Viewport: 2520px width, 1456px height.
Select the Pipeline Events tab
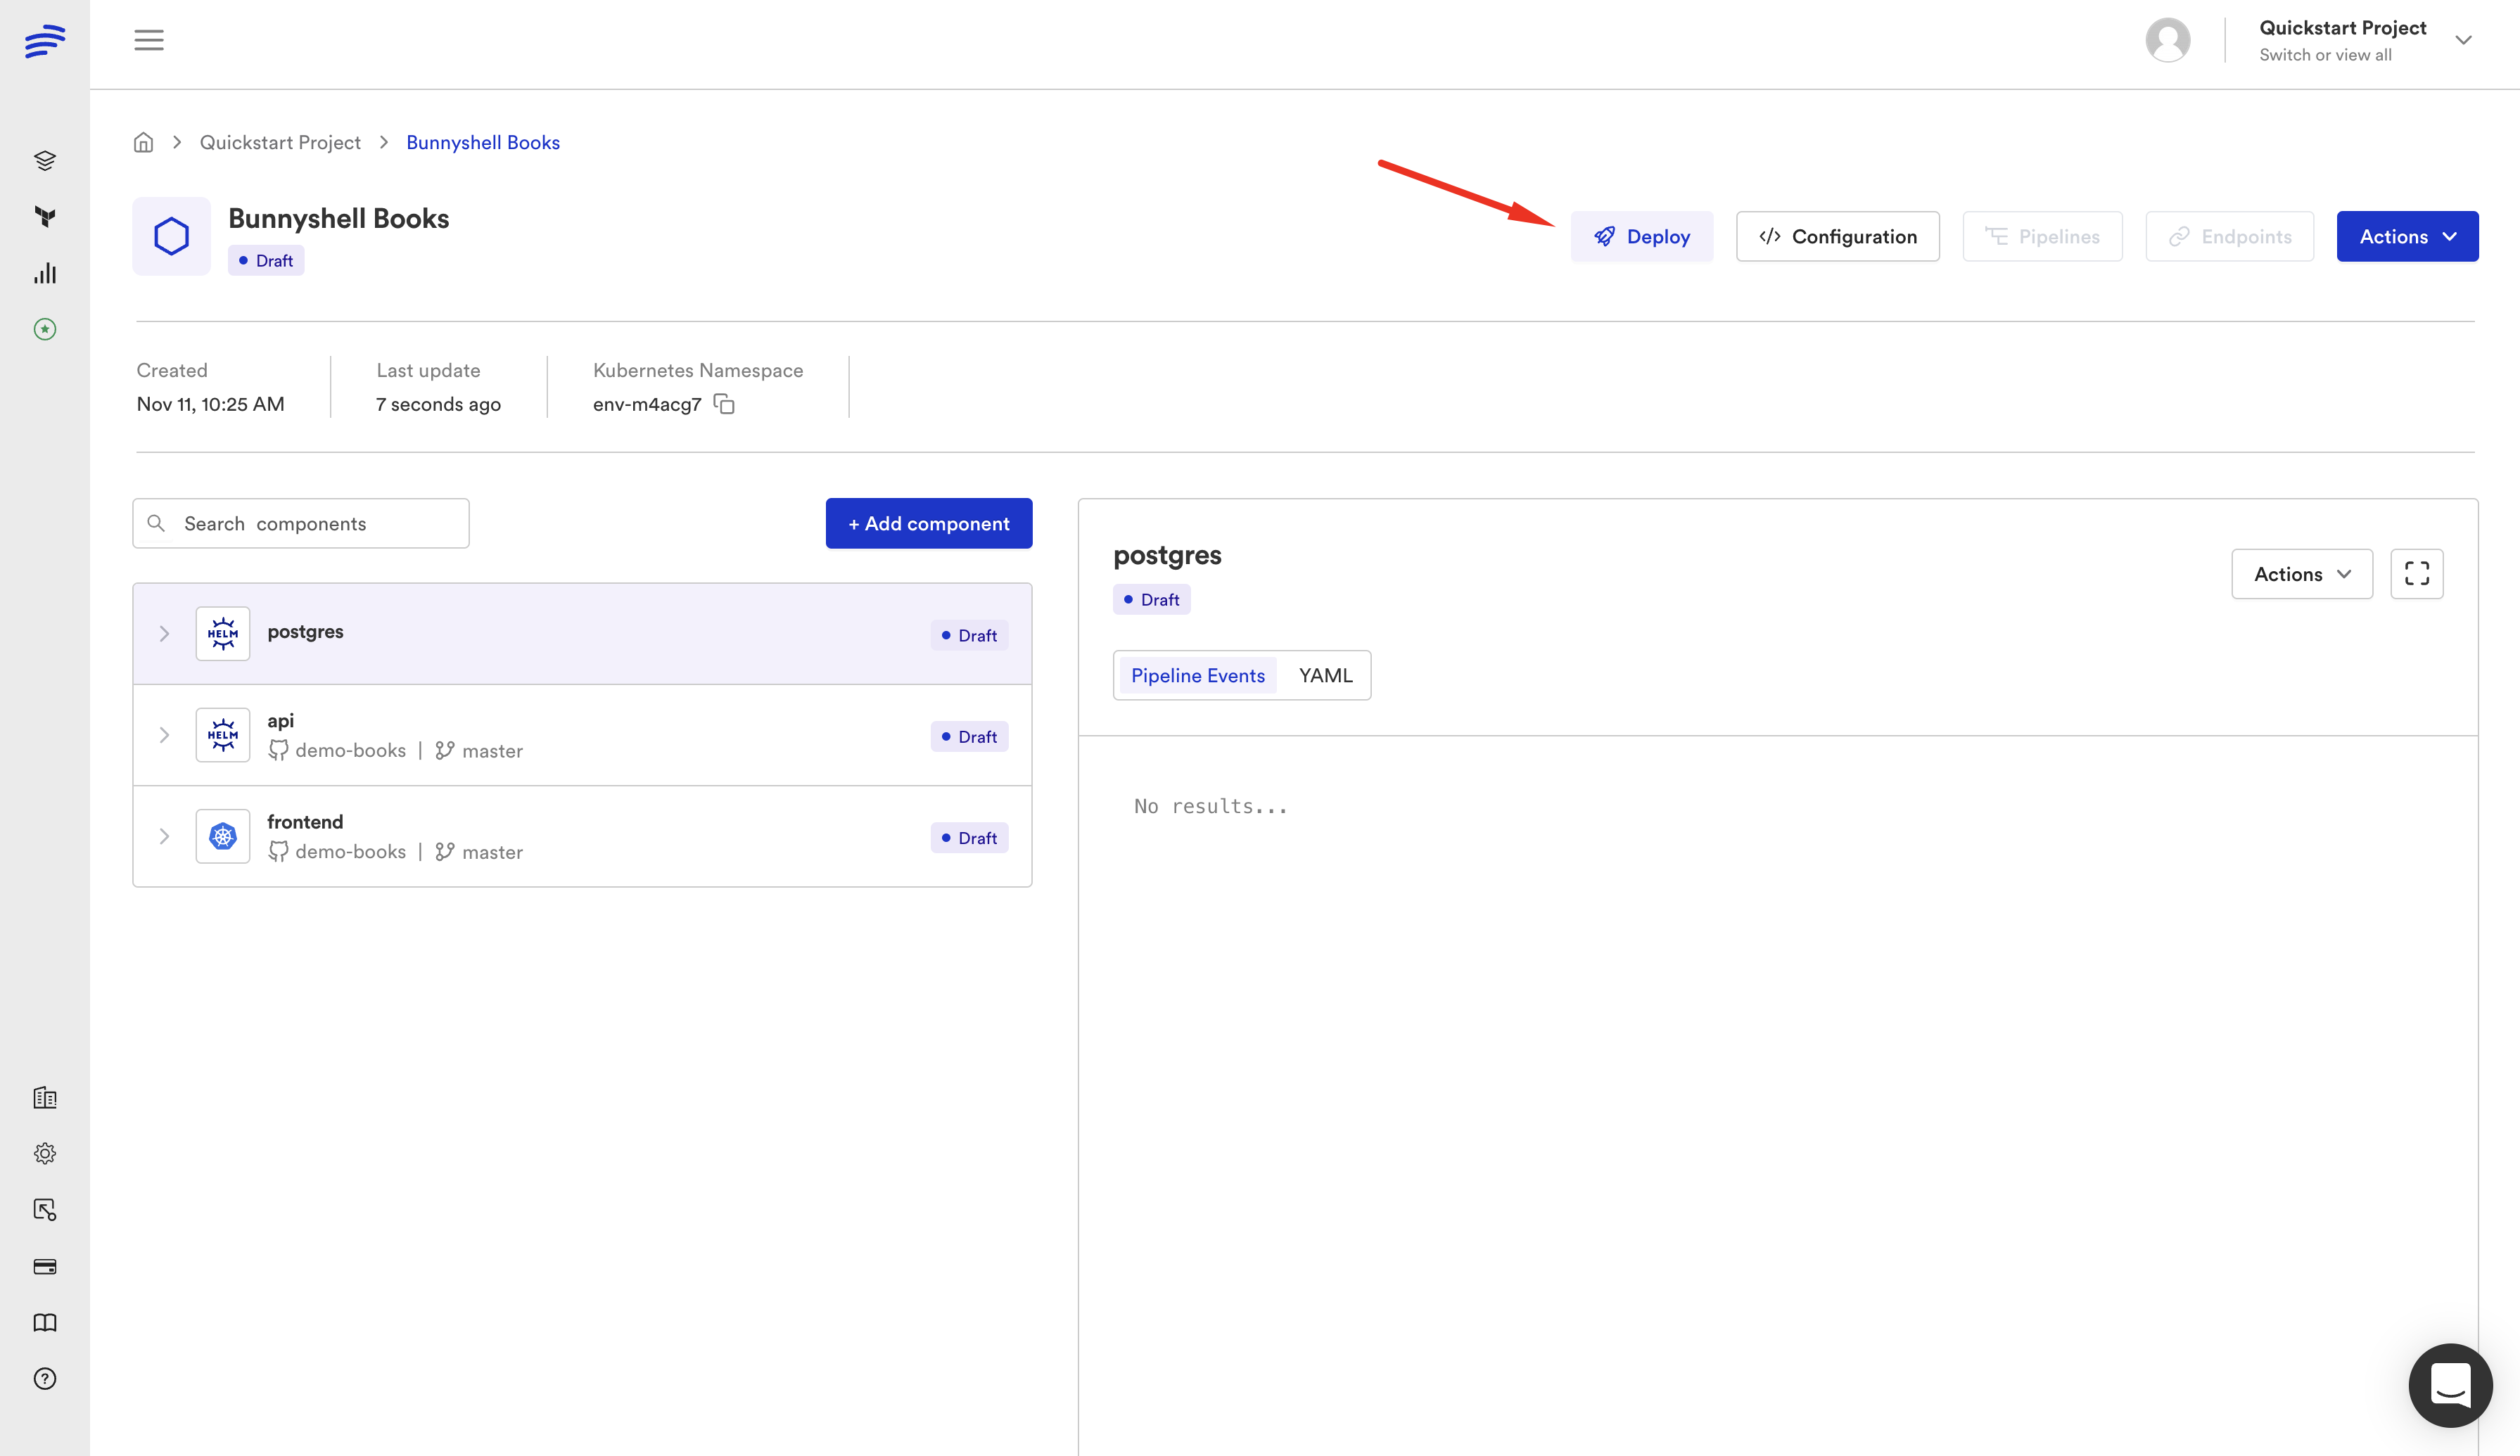(x=1197, y=675)
